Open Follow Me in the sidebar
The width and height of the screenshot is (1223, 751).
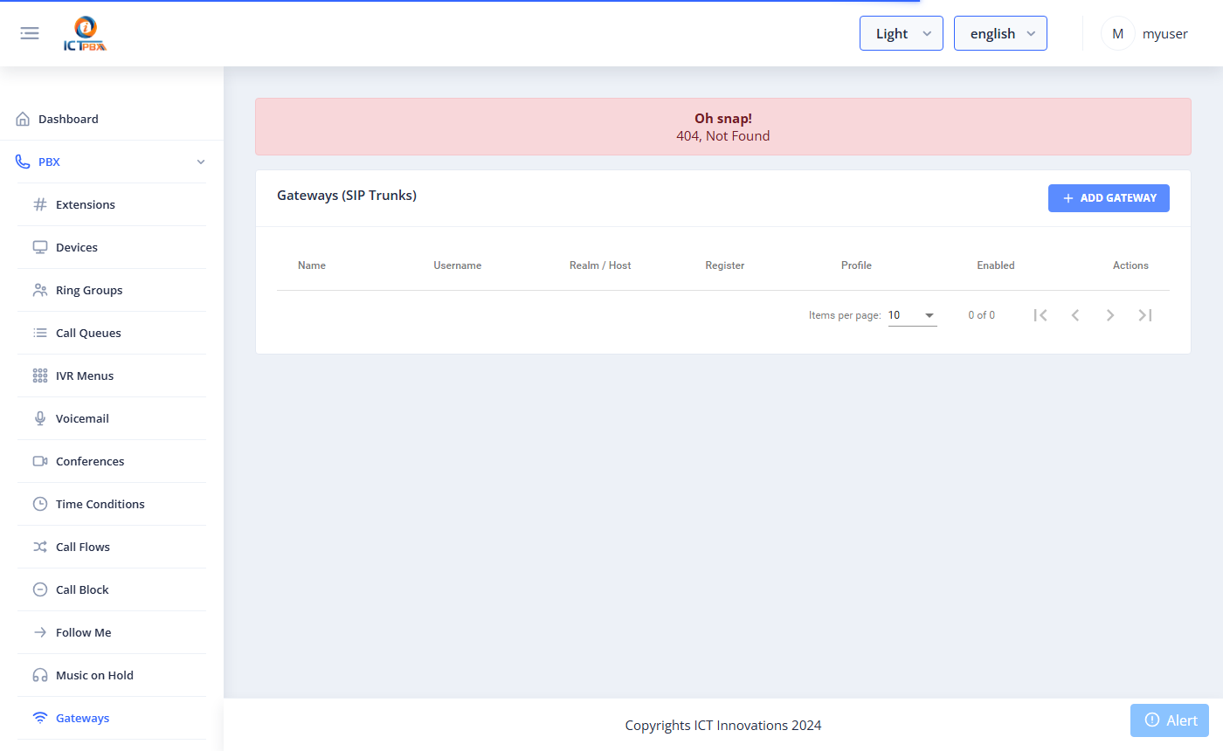tap(112, 632)
